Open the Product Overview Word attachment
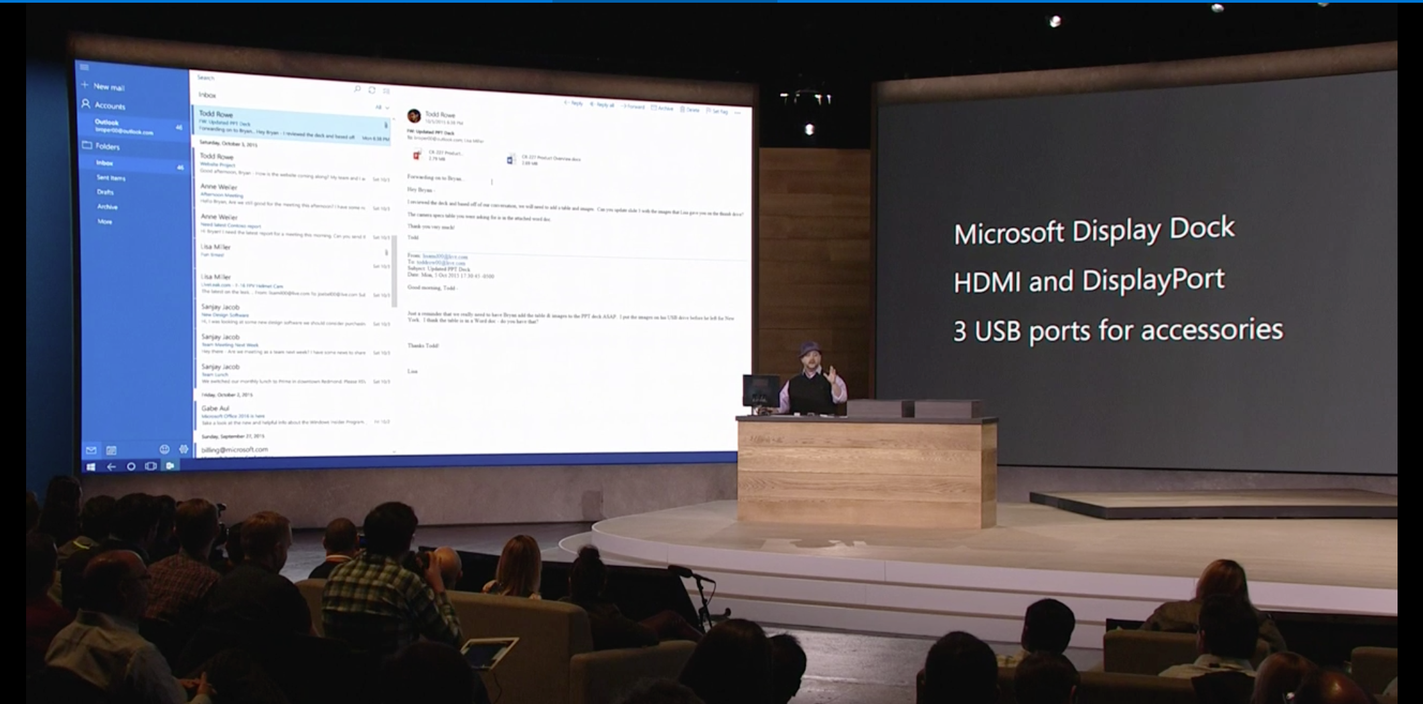The width and height of the screenshot is (1423, 704). click(x=544, y=161)
